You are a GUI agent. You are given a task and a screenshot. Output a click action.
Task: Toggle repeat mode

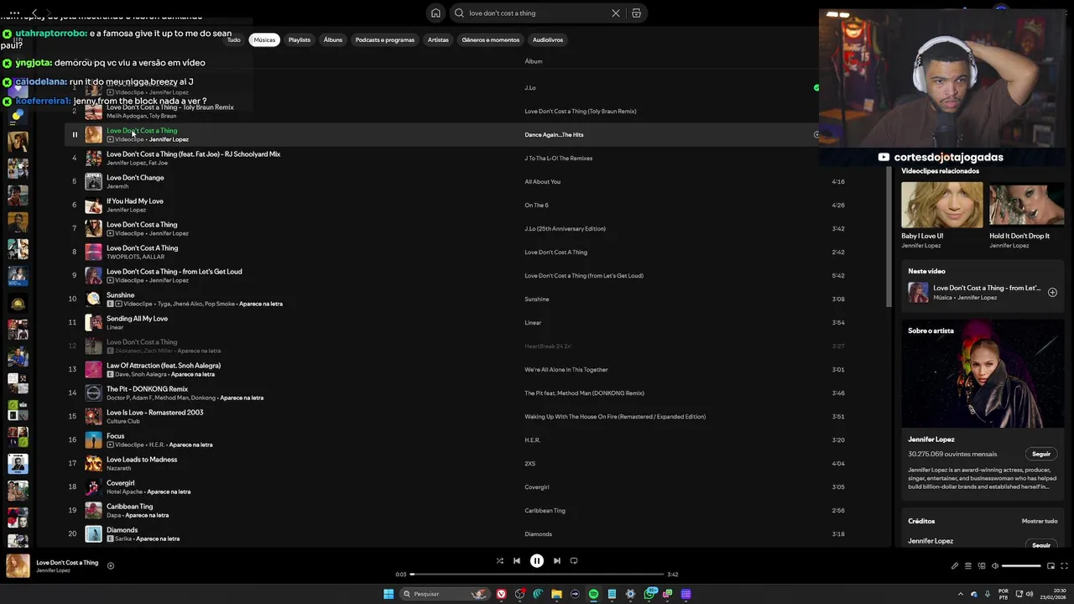coord(574,560)
